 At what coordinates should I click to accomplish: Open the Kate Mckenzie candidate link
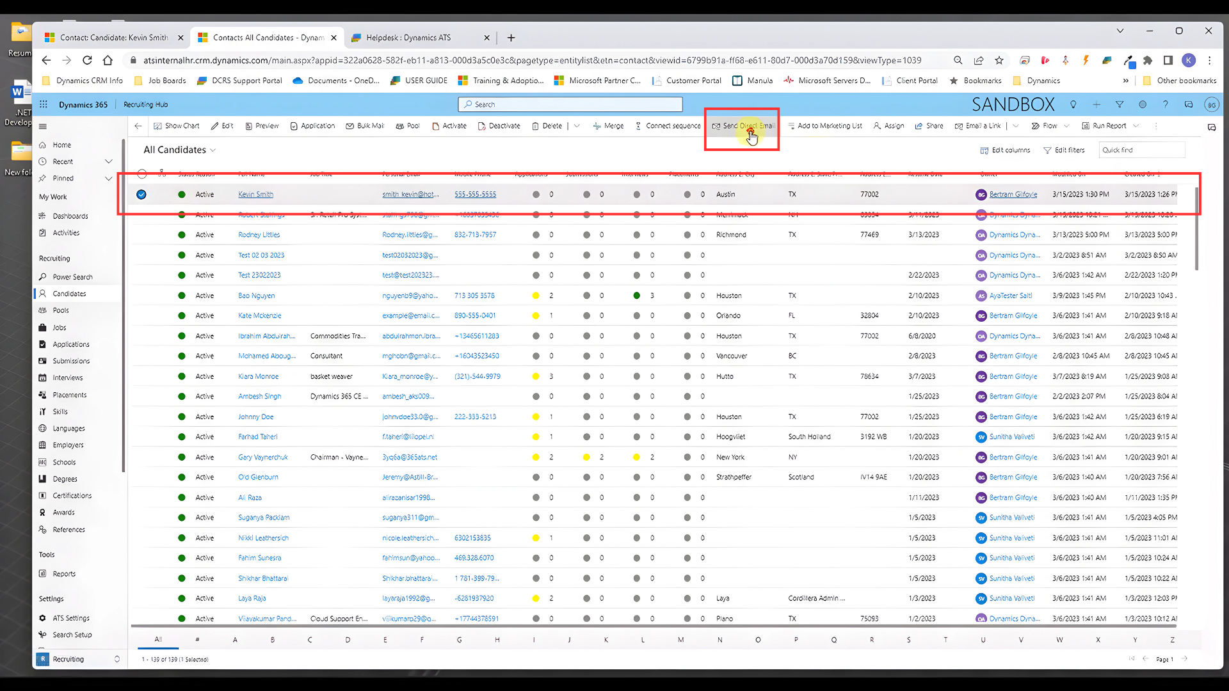259,315
